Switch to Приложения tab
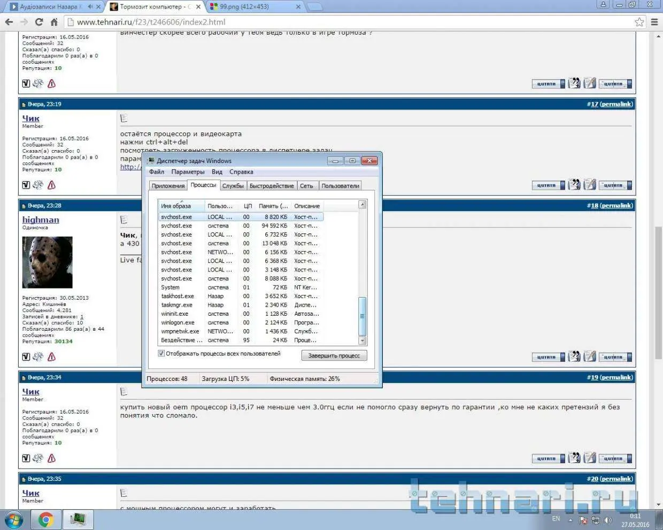Viewport: 663px width, 530px height. tap(168, 186)
